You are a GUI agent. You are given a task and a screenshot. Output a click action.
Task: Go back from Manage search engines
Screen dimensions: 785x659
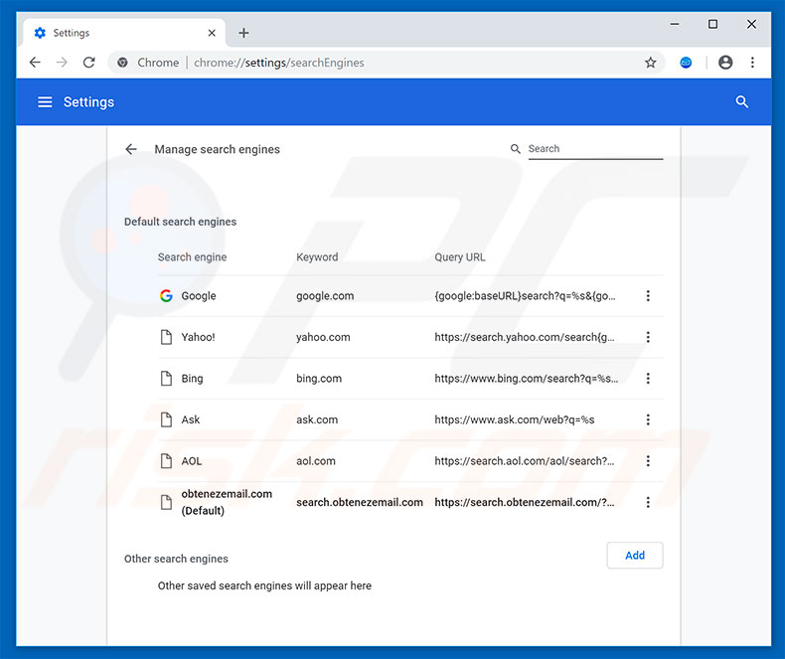(x=131, y=149)
